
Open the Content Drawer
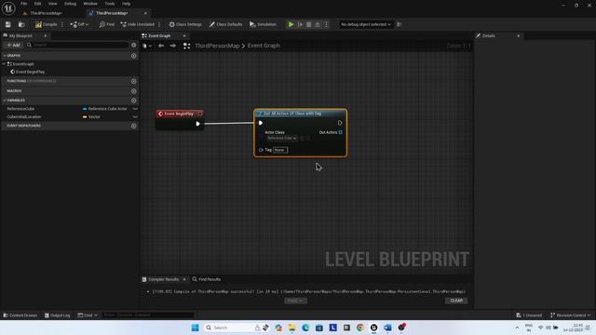coord(20,315)
